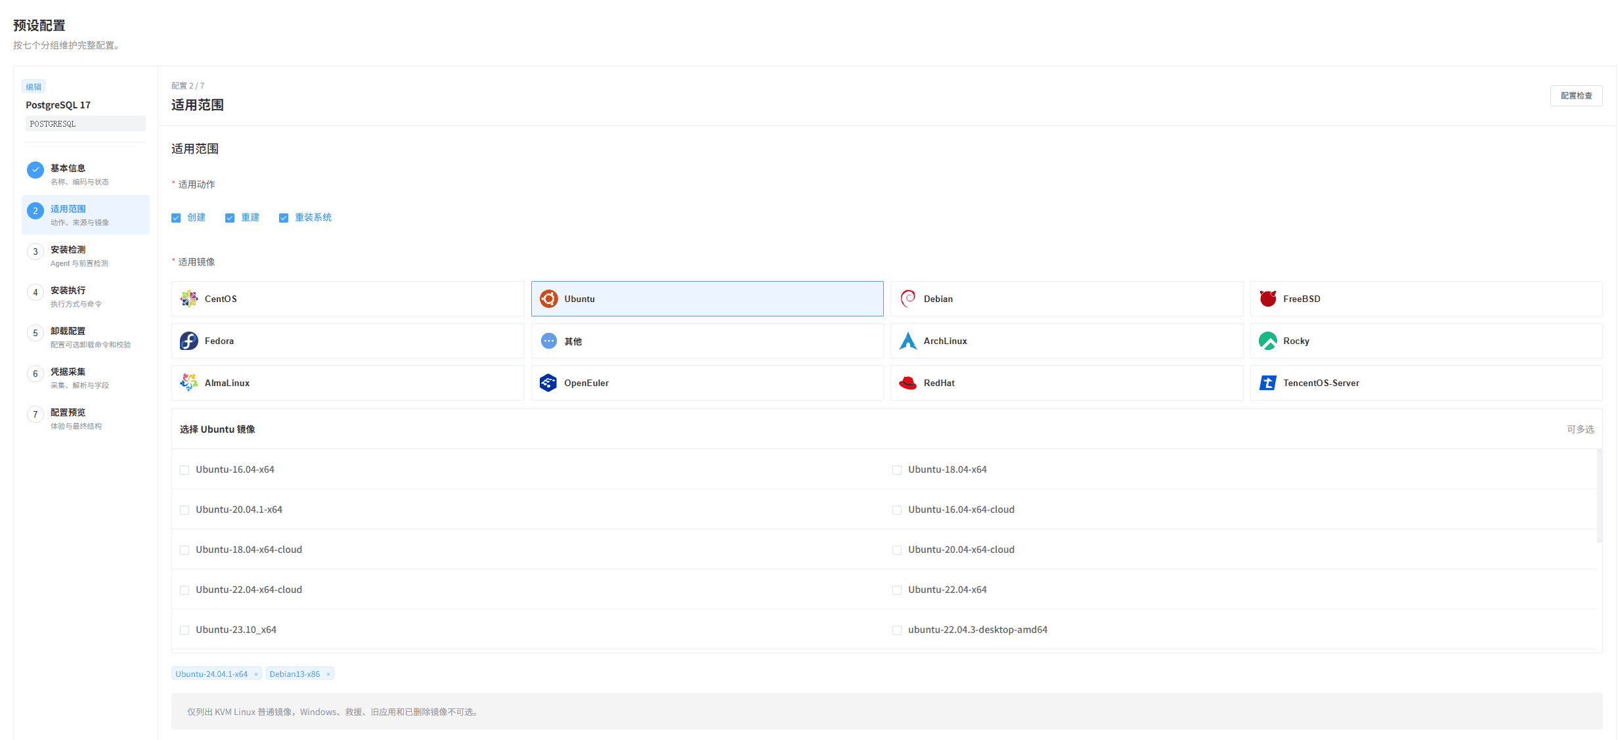This screenshot has height=740, width=1620.
Task: Open step 6 凭据采集
Action: (85, 378)
